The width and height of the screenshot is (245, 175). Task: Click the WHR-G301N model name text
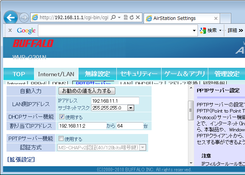click(x=29, y=57)
